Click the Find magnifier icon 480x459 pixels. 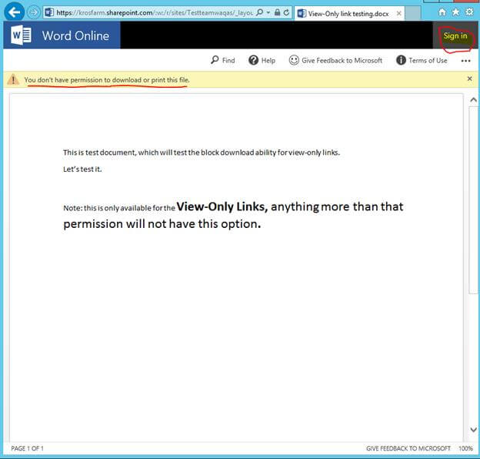coord(215,60)
